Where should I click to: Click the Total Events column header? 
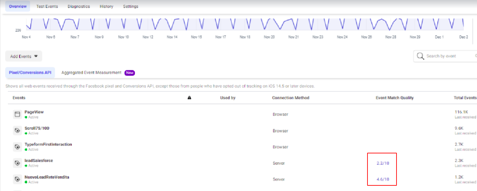tap(465, 98)
